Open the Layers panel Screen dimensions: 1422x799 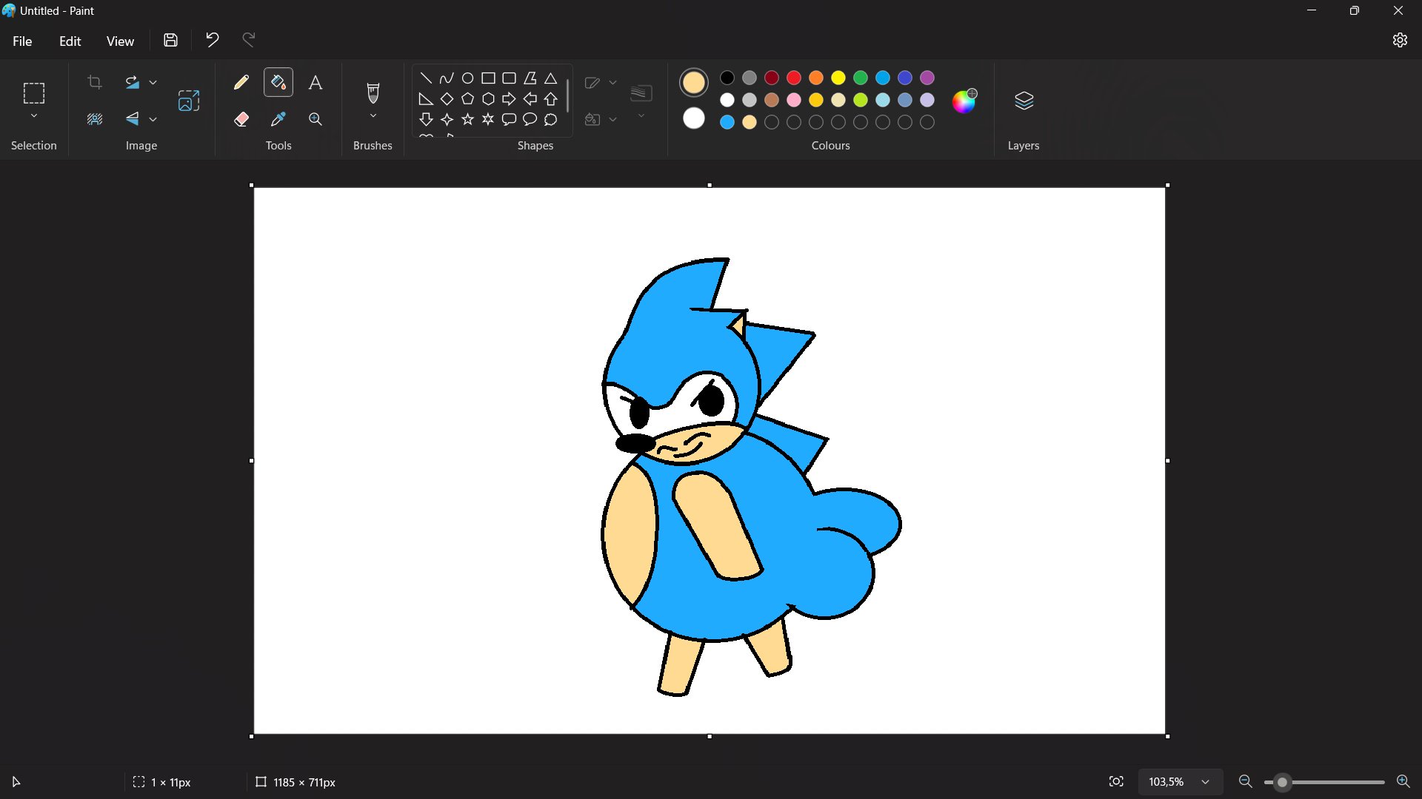pyautogui.click(x=1024, y=101)
